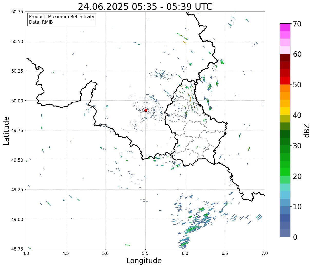
Task: Click the y-axis tick label 50.50
Action: click(x=17, y=41)
